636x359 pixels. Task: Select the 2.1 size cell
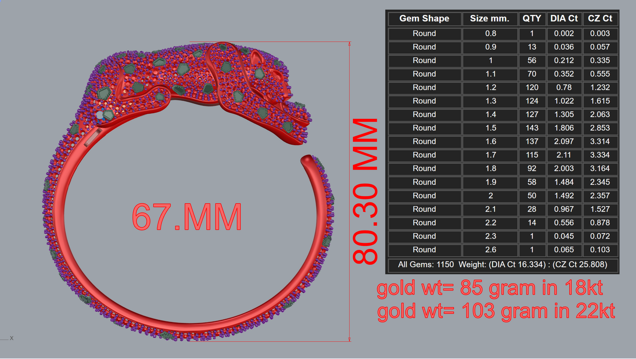click(x=490, y=209)
